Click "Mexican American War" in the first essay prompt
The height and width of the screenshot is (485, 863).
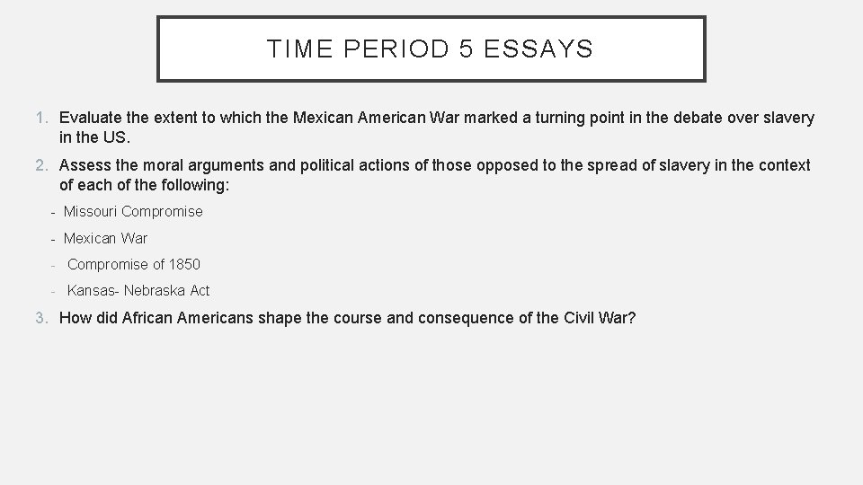[x=370, y=119]
